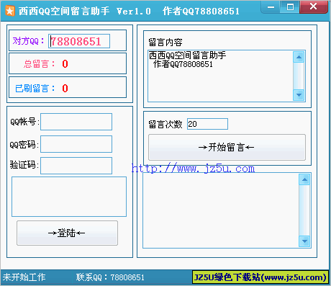Click the 已刷留言： label
Image resolution: width=331 pixels, height=286 pixels.
click(35, 89)
